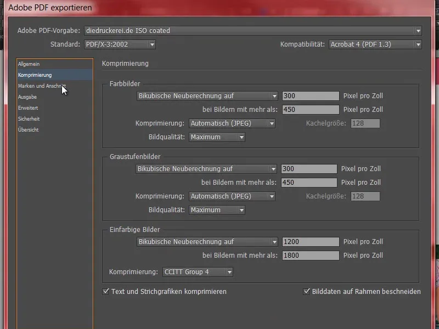The image size is (439, 329).
Task: Click Farbbilder 450 threshold field
Action: pyautogui.click(x=311, y=109)
